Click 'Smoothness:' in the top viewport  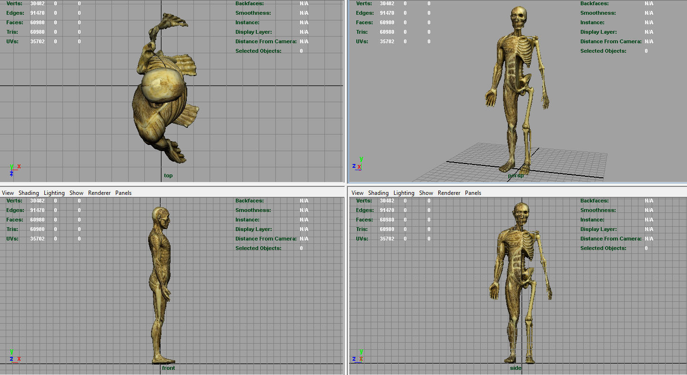pyautogui.click(x=253, y=13)
